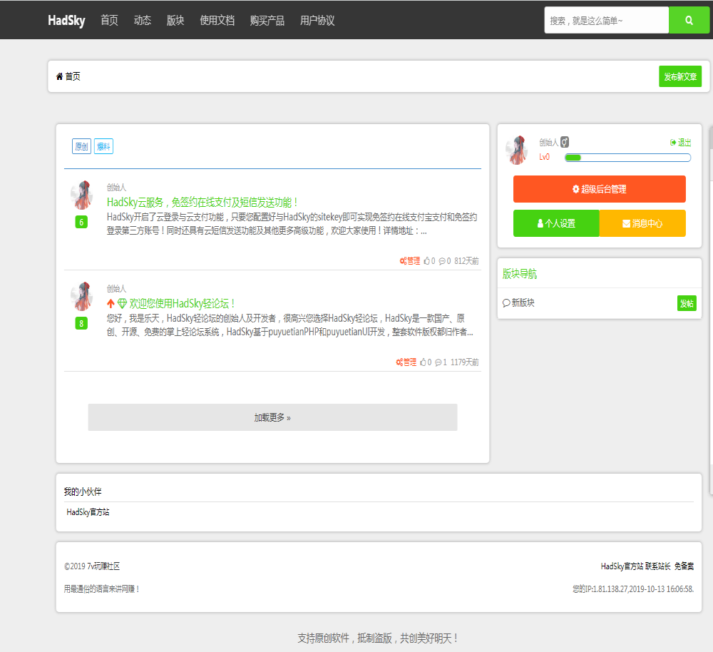Click the Lv0 experience progress bar
713x652 pixels.
(x=627, y=158)
